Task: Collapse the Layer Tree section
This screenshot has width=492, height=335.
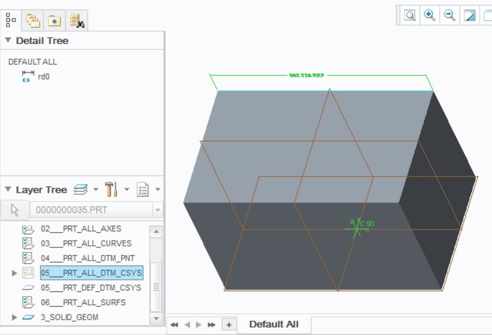Action: [8, 190]
